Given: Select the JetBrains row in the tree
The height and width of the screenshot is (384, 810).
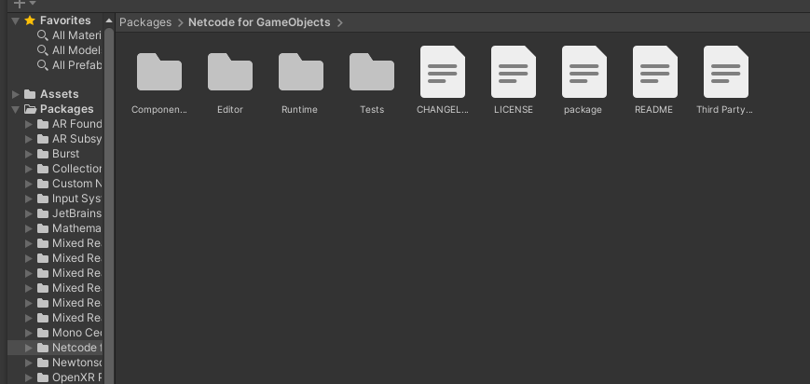Looking at the screenshot, I should point(55,214).
